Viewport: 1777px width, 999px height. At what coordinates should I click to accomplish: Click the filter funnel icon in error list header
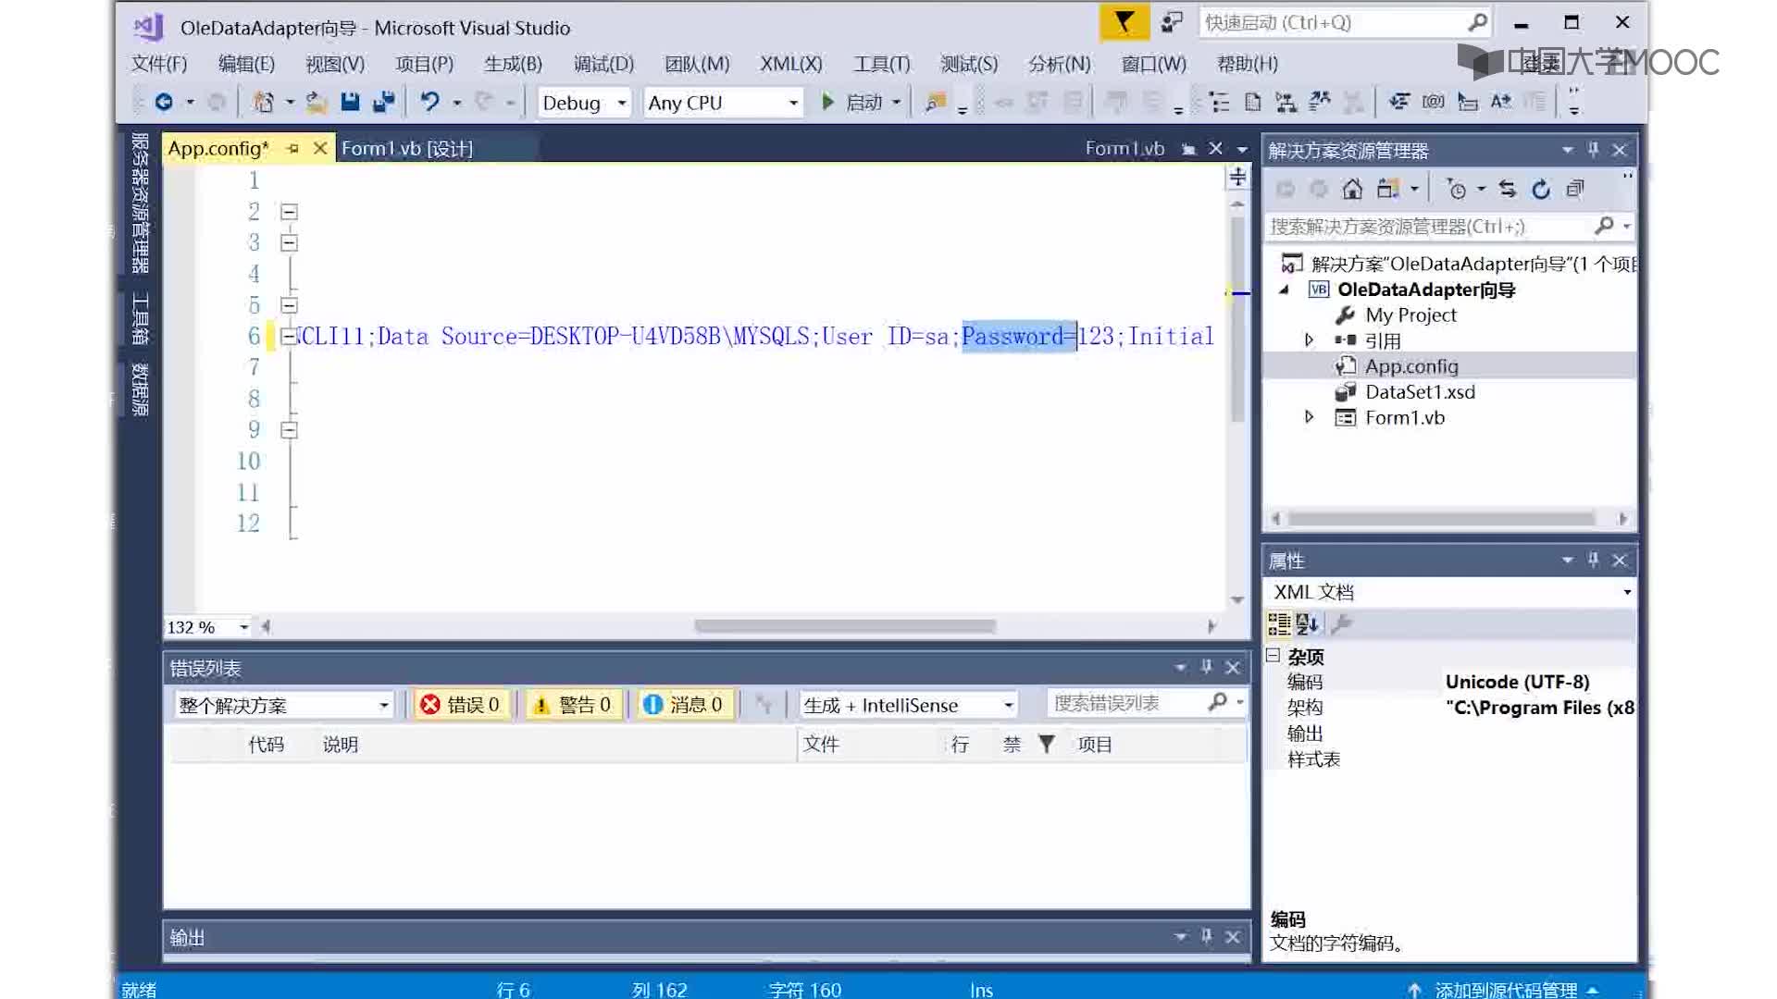(x=1046, y=744)
